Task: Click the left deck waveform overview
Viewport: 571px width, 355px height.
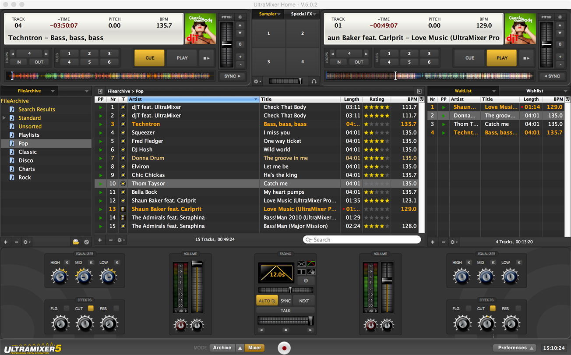Action: tap(110, 76)
